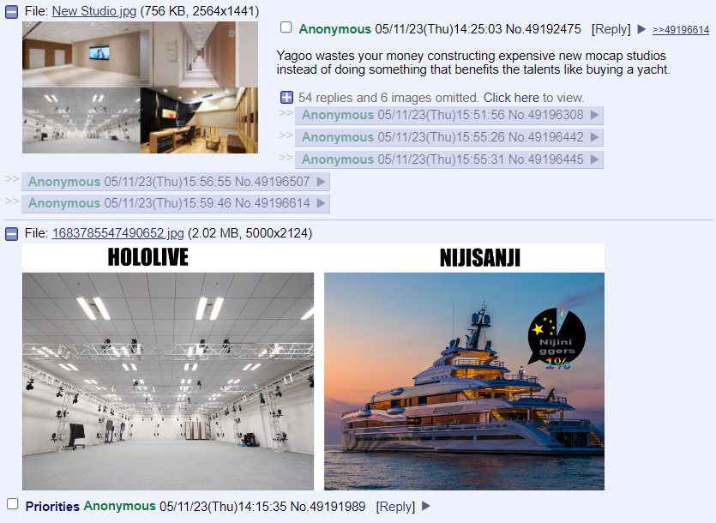This screenshot has height=523, width=716.
Task: Follow the >>49196614 backlink
Action: [x=681, y=30]
